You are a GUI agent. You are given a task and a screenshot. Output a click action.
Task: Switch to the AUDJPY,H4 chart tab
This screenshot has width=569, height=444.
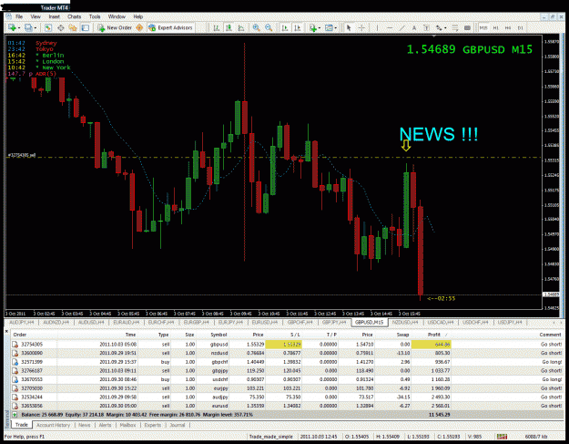pyautogui.click(x=22, y=323)
